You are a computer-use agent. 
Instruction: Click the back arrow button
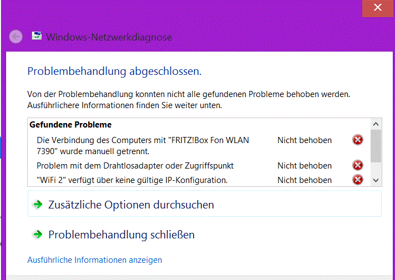click(x=16, y=37)
